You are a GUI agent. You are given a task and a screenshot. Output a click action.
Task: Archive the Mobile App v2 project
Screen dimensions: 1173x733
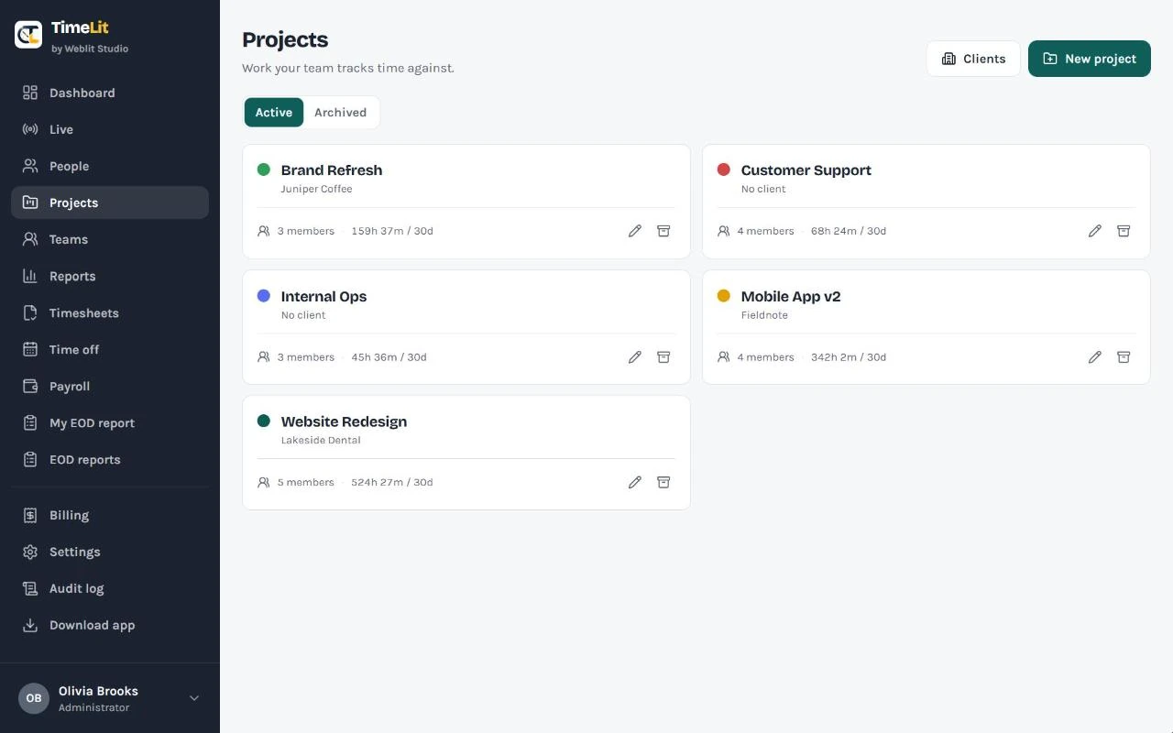pos(1124,357)
